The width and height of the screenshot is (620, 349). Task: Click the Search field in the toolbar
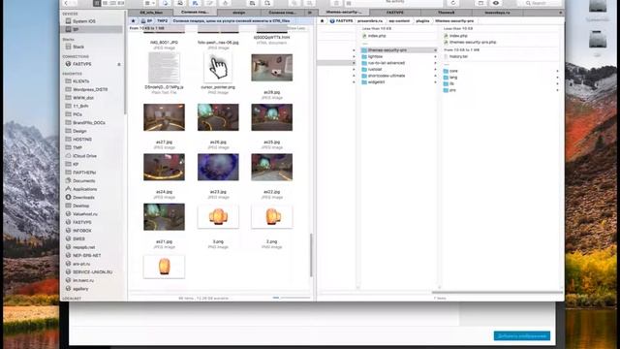pos(541,3)
